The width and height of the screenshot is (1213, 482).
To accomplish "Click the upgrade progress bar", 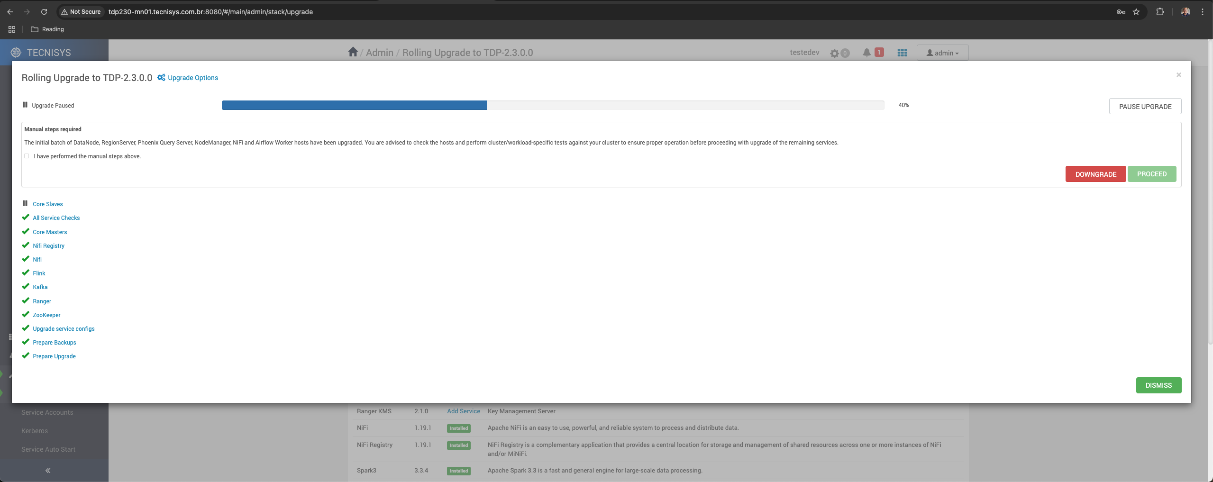I will pos(553,105).
